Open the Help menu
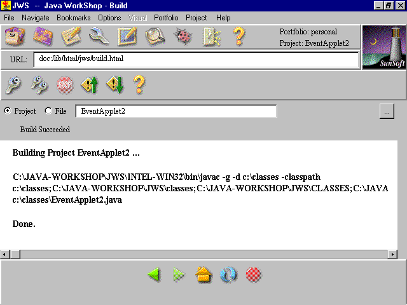Screen dimensions: 407x305 tap(223, 18)
